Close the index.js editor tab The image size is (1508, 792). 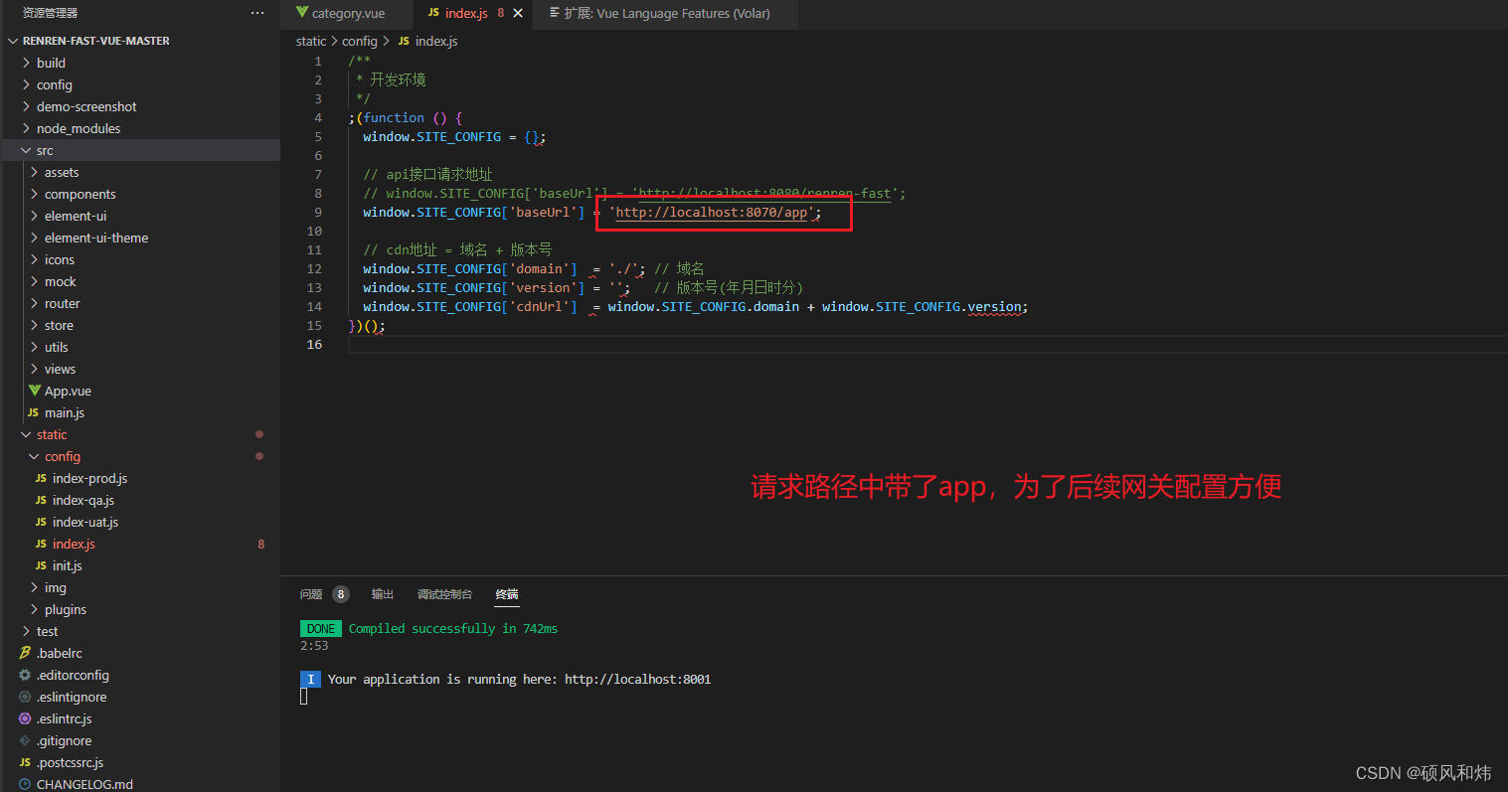tap(518, 13)
